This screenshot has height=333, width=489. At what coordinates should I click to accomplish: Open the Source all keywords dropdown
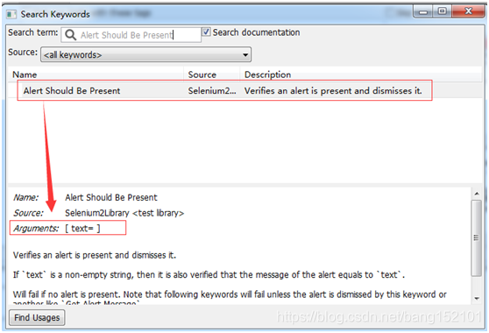[145, 55]
